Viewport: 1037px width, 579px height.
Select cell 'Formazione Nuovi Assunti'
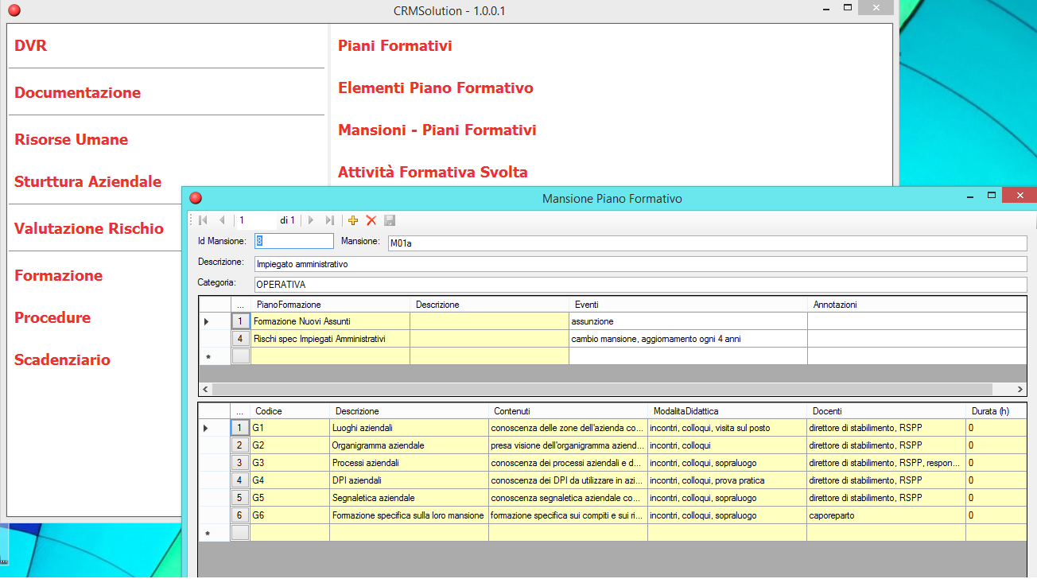tap(330, 321)
